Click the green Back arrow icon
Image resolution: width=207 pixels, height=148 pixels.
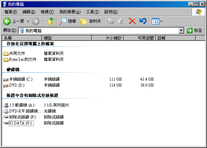point(7,21)
